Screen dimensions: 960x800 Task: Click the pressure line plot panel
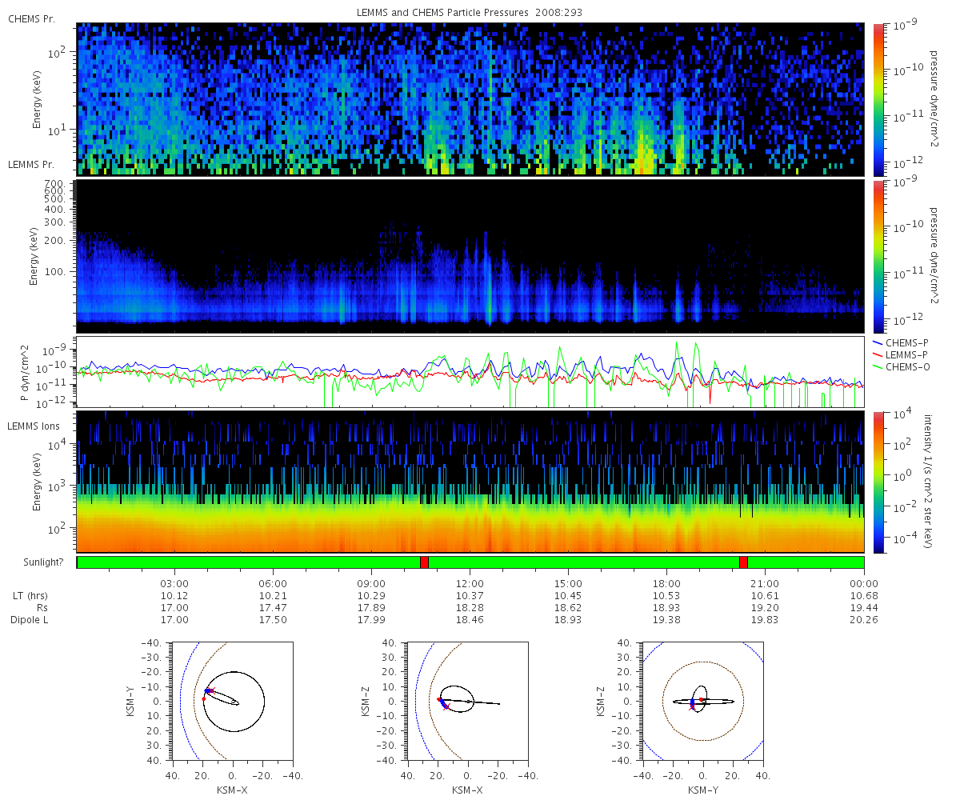click(470, 373)
